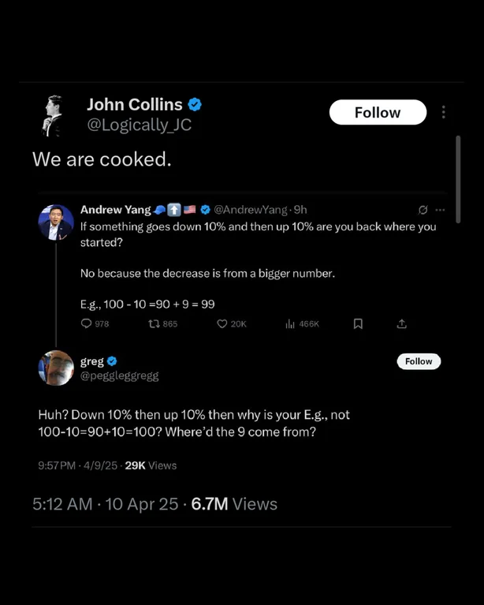Screen dimensions: 484x605
Task: Follow greg with the small Follow button
Action: point(419,361)
